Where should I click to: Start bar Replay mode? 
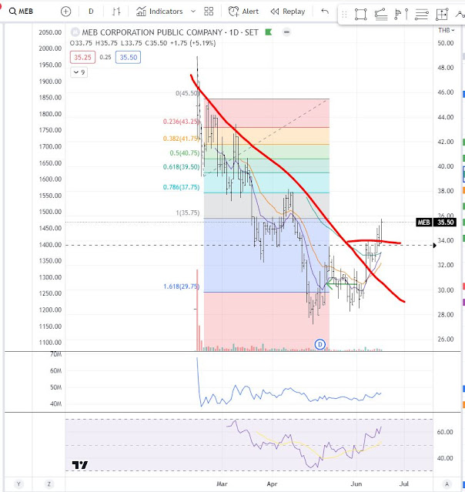tap(288, 12)
